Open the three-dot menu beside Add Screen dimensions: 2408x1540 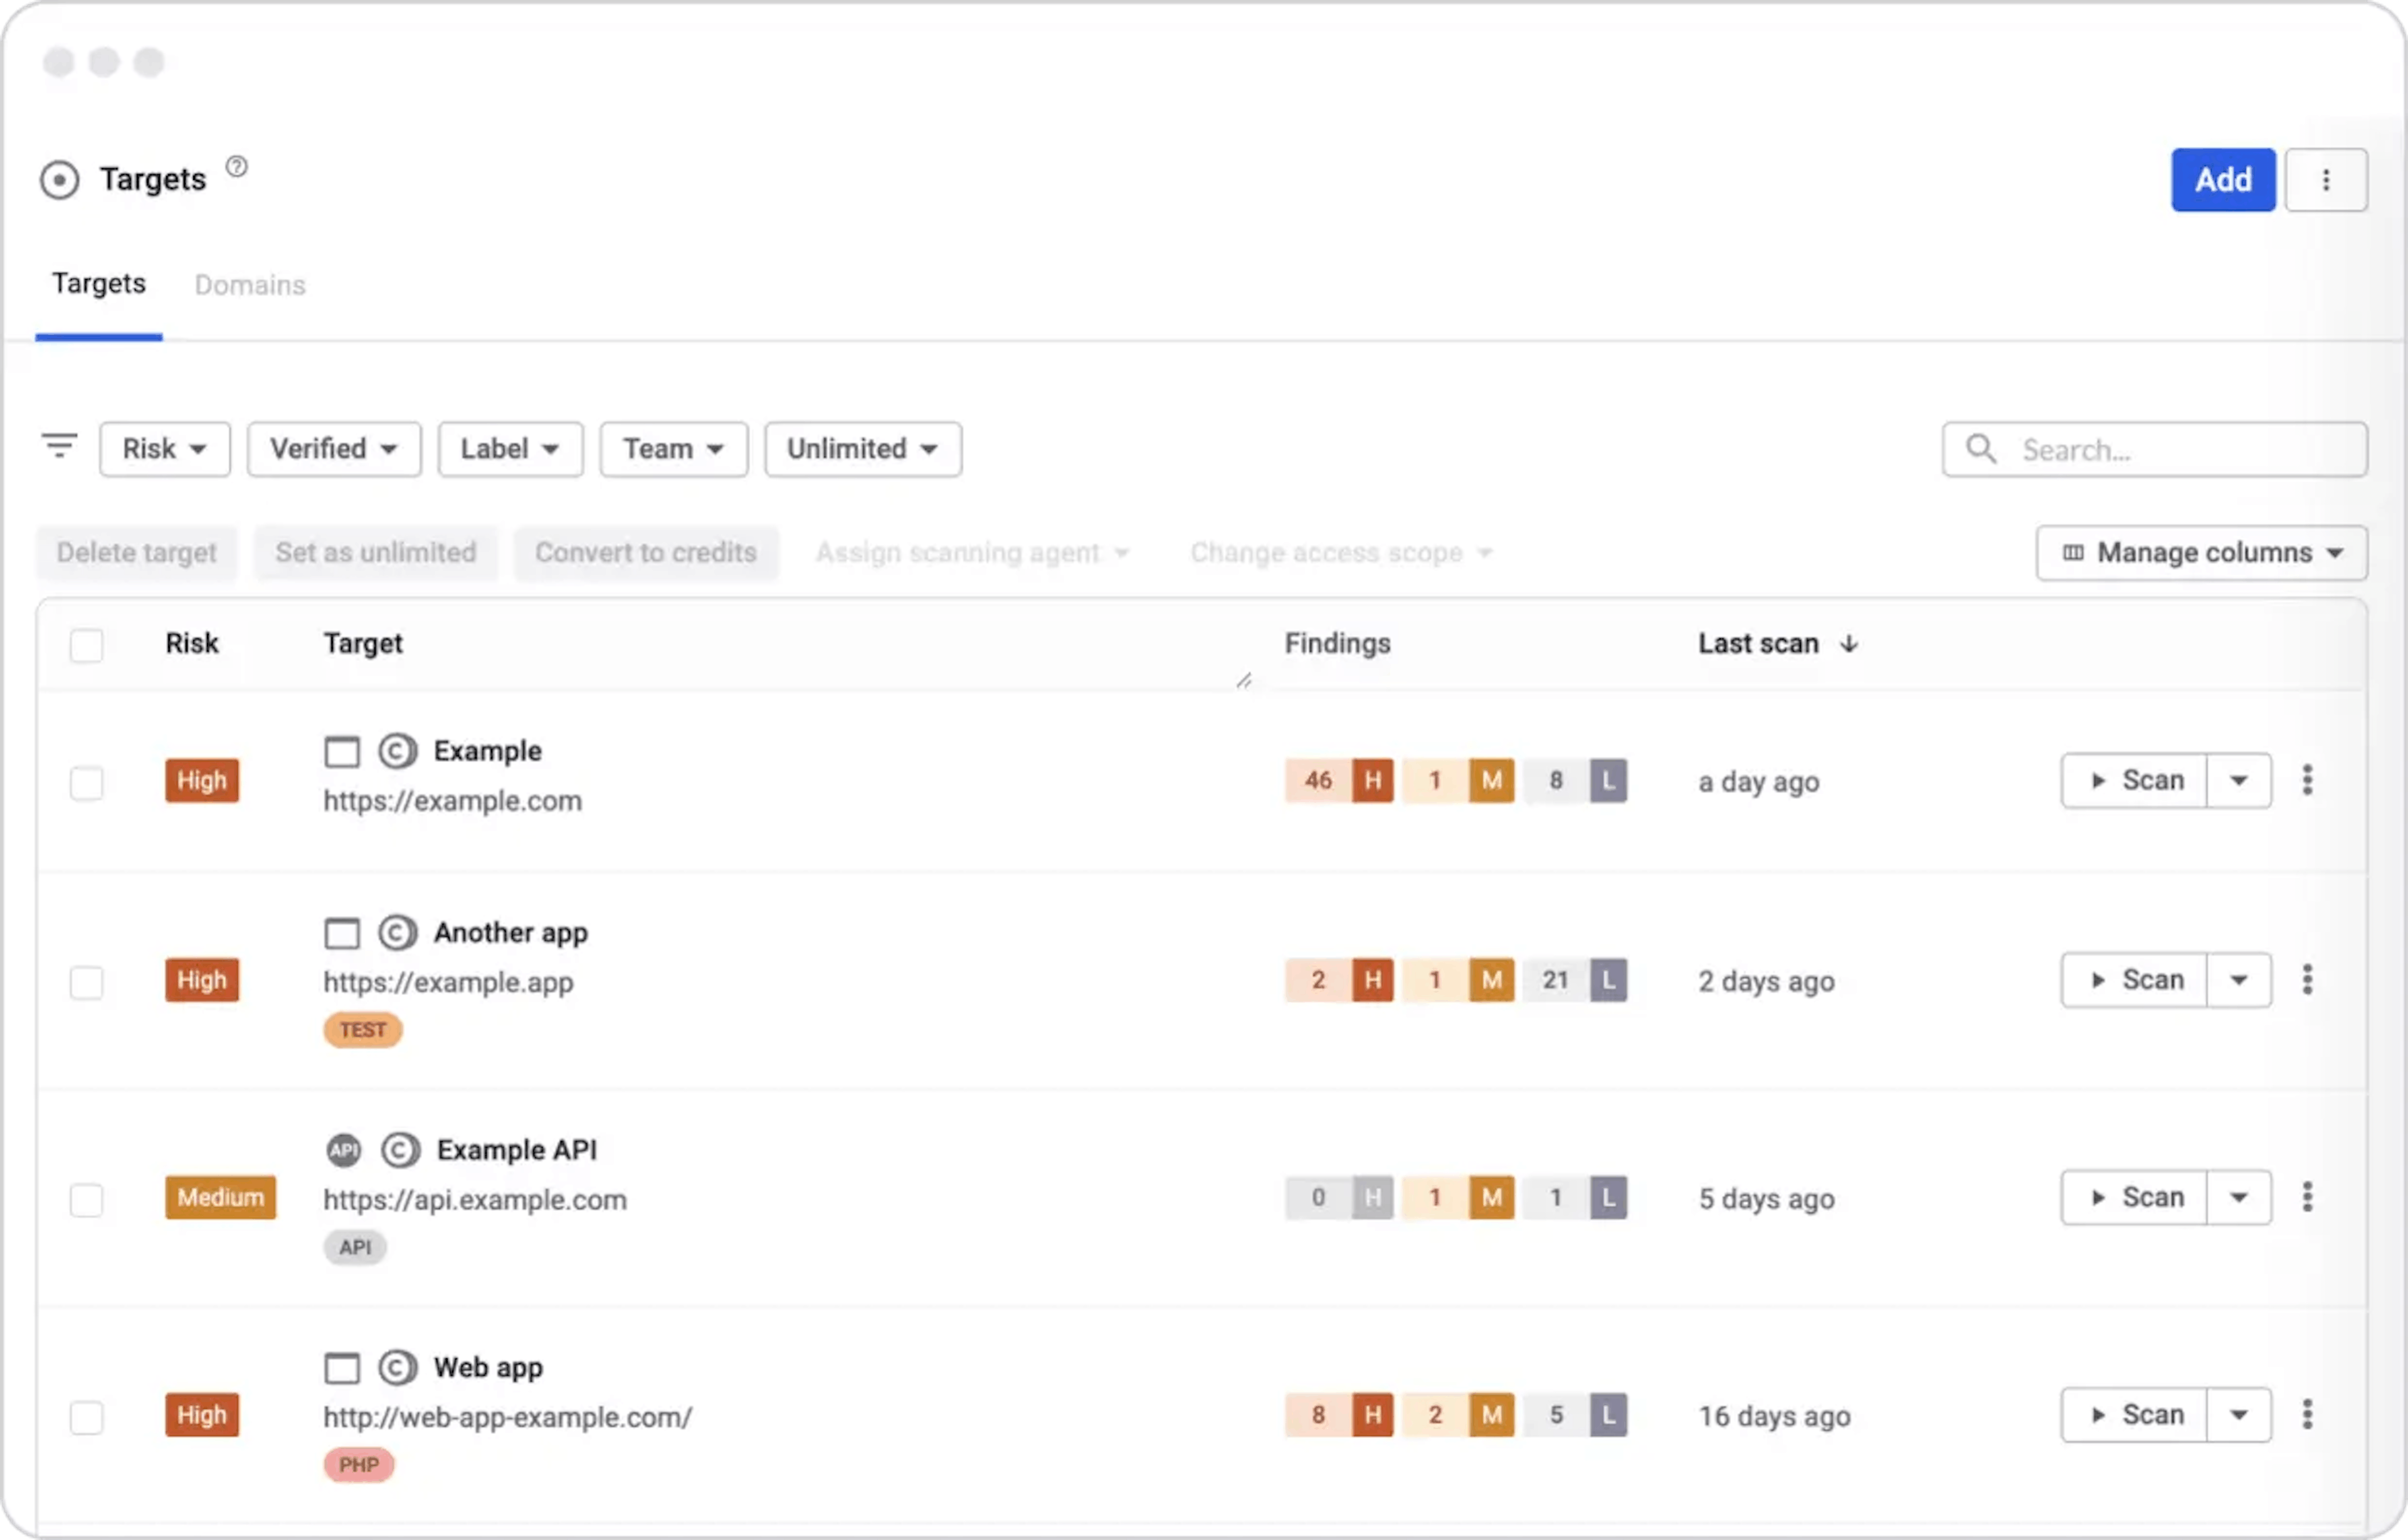pos(2325,180)
